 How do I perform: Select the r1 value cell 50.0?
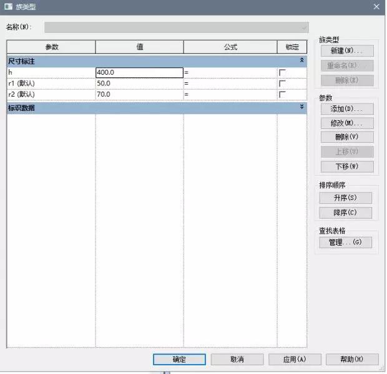[139, 84]
